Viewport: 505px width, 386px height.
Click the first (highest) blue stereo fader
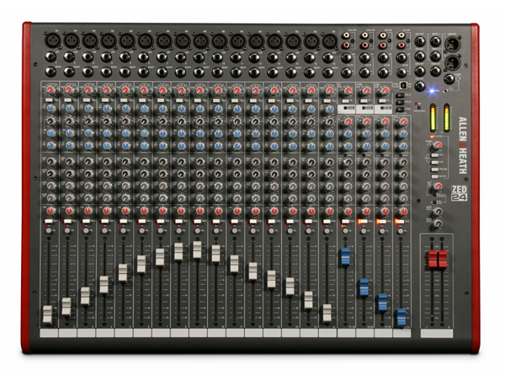[x=345, y=256]
